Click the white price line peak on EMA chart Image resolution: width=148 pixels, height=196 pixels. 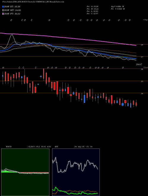click(x=12, y=35)
